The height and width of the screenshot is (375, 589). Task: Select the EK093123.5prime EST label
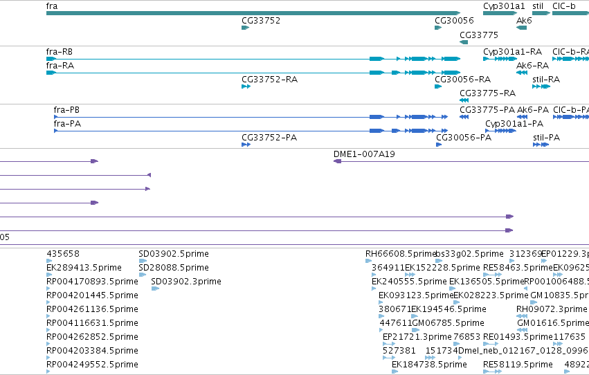pos(416,295)
